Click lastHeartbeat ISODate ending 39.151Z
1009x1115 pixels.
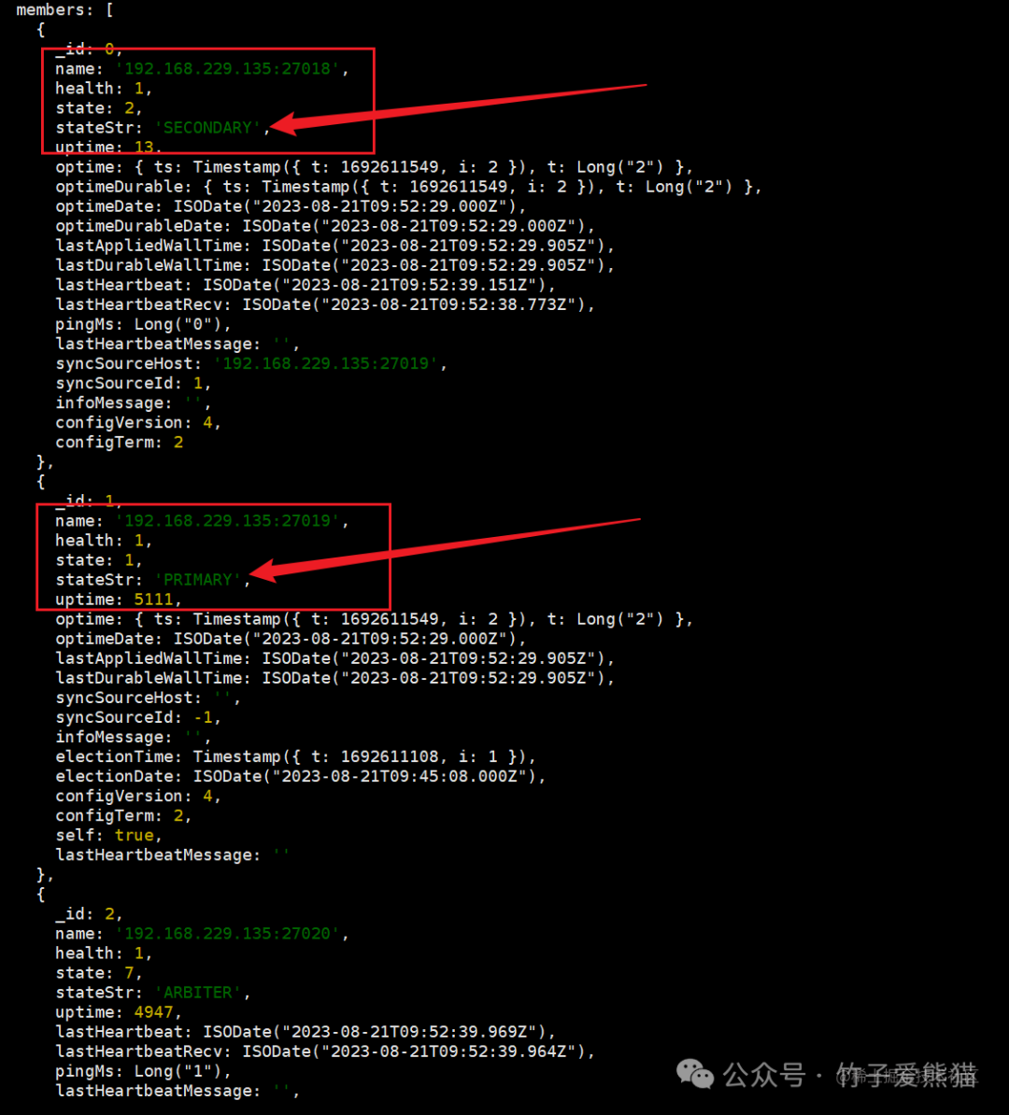click(306, 285)
